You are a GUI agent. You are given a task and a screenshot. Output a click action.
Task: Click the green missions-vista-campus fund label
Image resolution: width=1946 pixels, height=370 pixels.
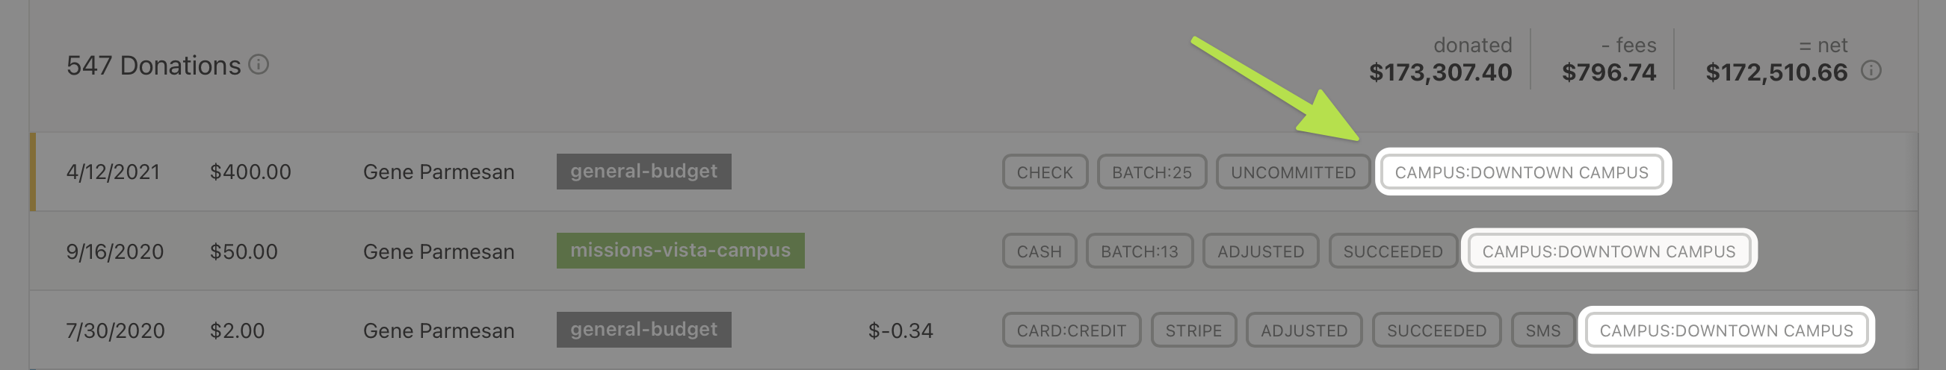[680, 251]
